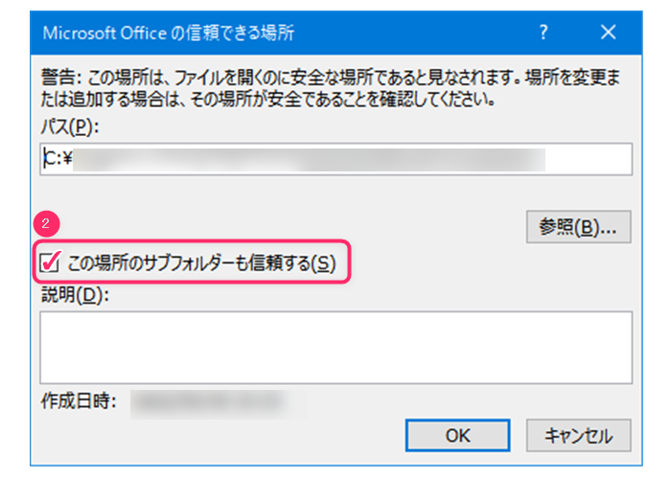
Task: Click the 作成日時: label
Action: click(x=79, y=400)
